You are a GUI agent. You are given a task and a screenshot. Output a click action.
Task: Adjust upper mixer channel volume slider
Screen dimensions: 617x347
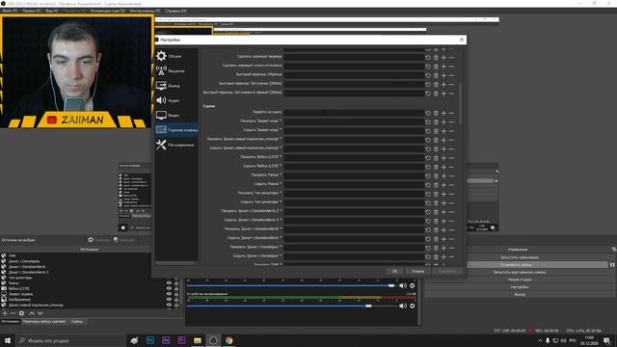point(291,285)
